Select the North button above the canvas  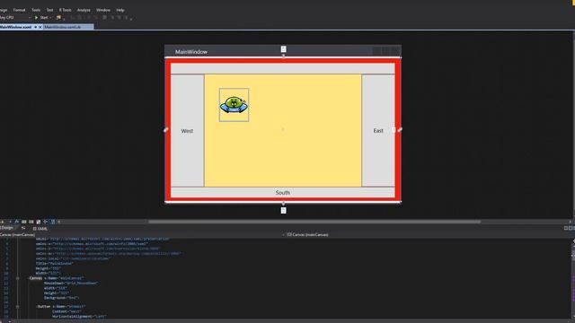point(283,68)
